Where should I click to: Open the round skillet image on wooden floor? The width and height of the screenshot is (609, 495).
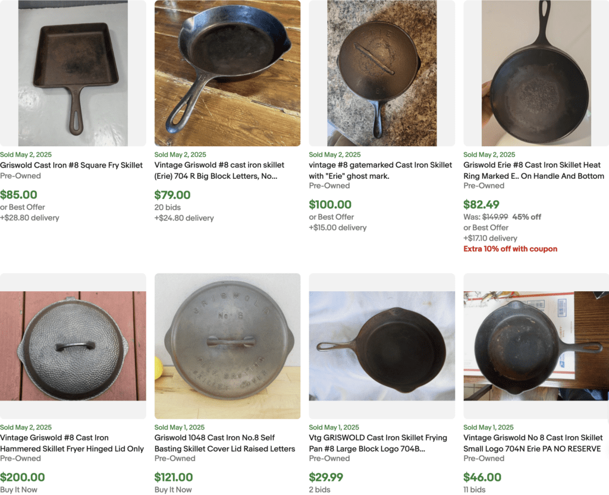(227, 73)
